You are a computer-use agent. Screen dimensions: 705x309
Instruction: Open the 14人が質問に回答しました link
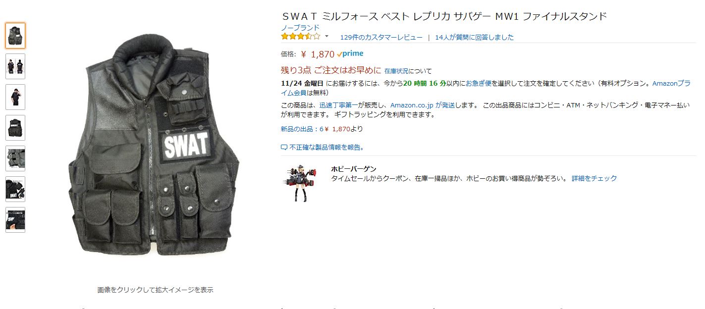475,37
